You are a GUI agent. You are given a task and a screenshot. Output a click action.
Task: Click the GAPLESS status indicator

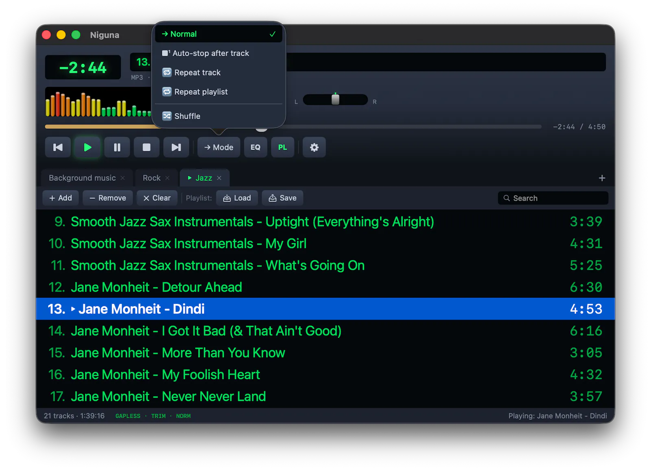(128, 416)
